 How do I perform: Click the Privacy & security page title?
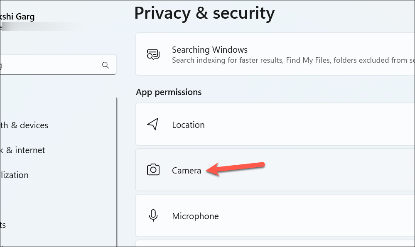point(204,13)
